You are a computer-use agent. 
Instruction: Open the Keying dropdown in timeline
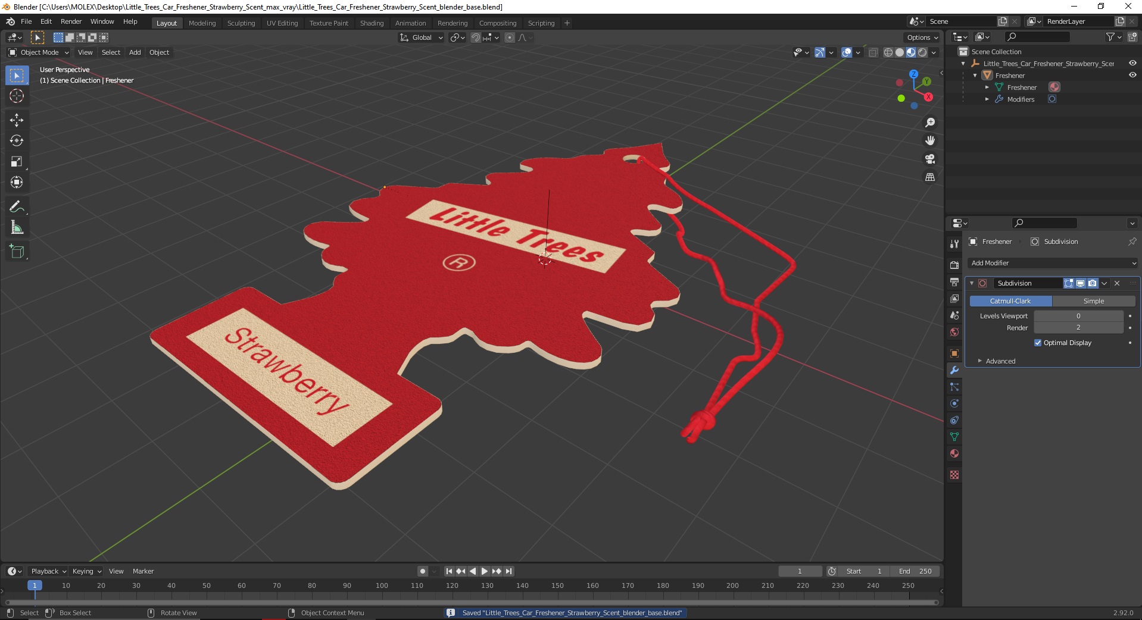point(86,571)
